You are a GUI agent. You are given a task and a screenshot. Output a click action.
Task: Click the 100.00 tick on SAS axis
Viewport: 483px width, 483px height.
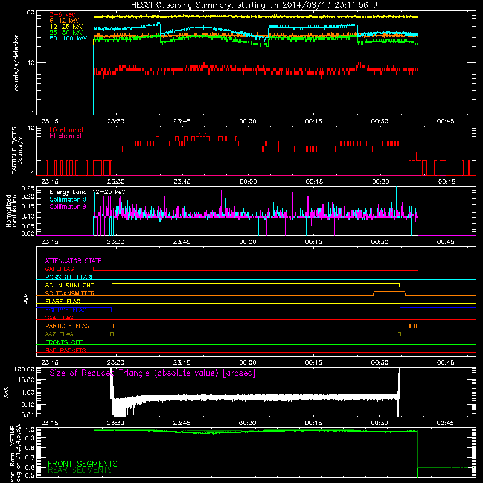[x=24, y=369]
